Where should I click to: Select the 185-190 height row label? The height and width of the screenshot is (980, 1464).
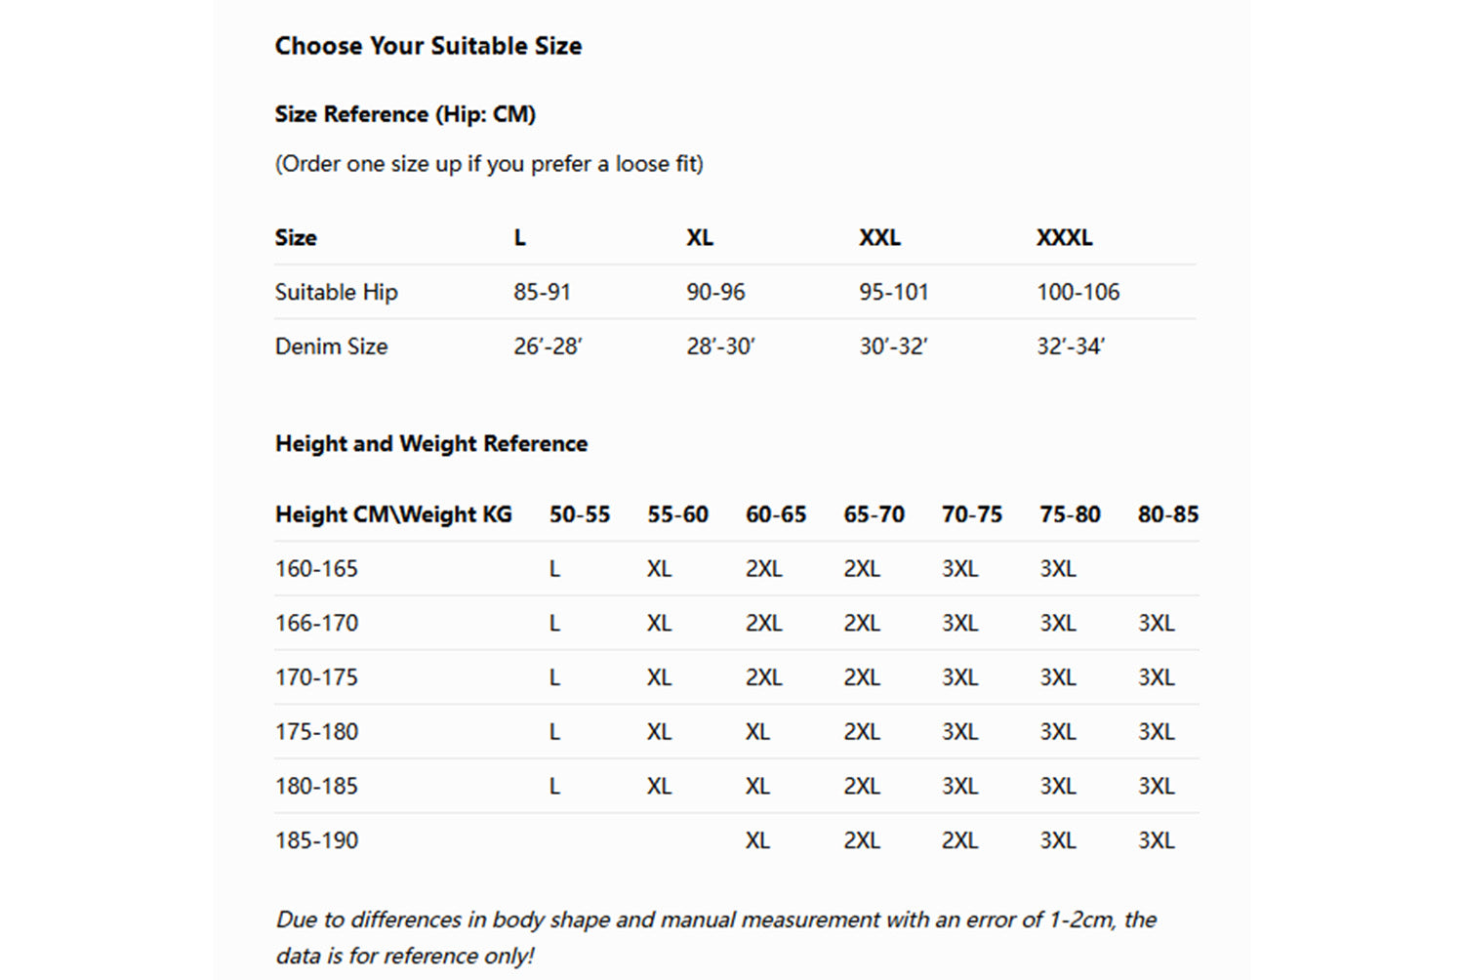(x=316, y=840)
